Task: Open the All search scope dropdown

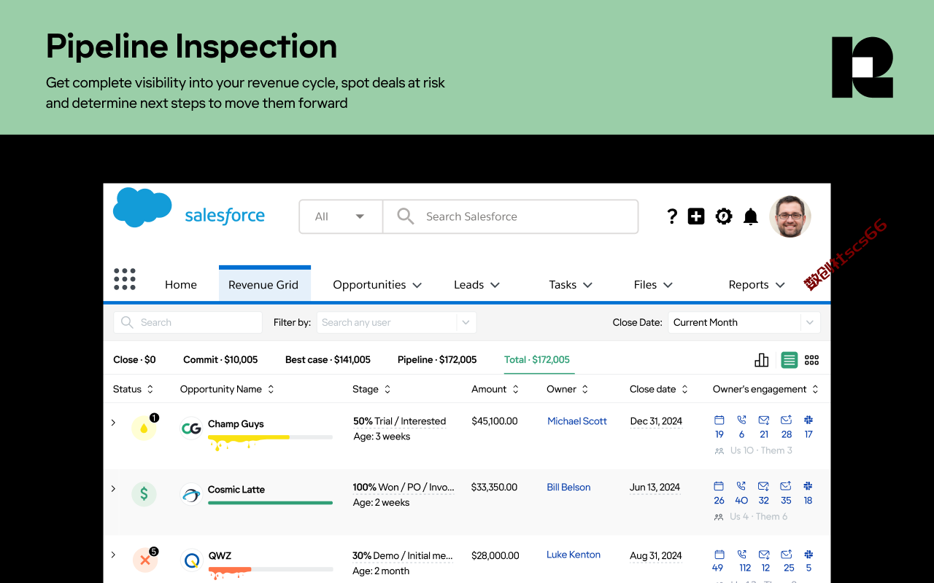Action: pyautogui.click(x=341, y=216)
